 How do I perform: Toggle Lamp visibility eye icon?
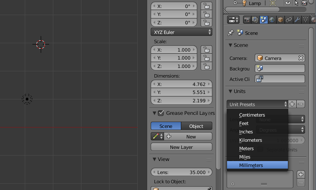[x=288, y=3]
